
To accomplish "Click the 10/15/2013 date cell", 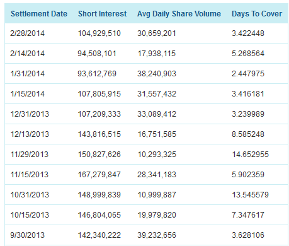I will click(30, 215).
